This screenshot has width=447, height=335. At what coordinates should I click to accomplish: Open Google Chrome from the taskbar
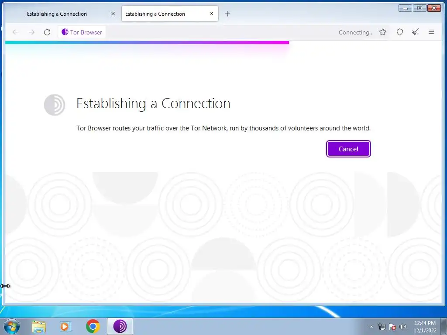93,326
